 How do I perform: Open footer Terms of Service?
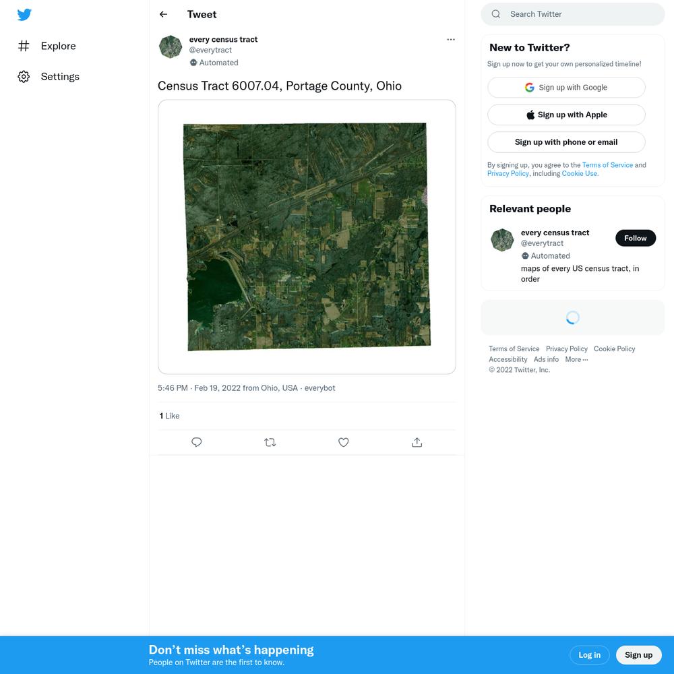(514, 348)
